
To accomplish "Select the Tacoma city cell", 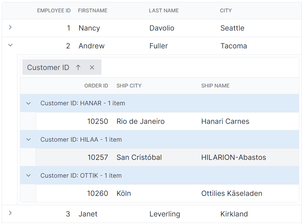I will click(234, 46).
